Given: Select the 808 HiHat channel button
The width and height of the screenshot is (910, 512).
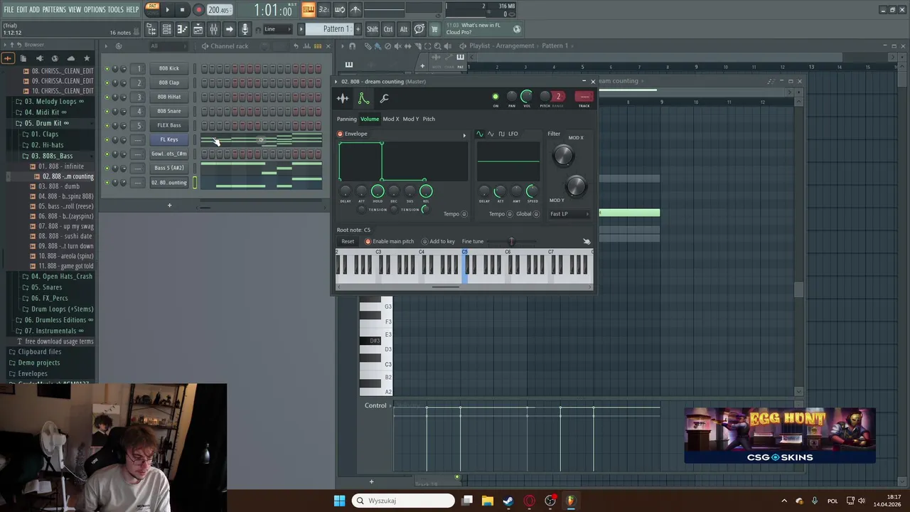Looking at the screenshot, I should click(x=169, y=97).
